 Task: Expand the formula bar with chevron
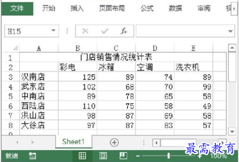[x=231, y=31]
